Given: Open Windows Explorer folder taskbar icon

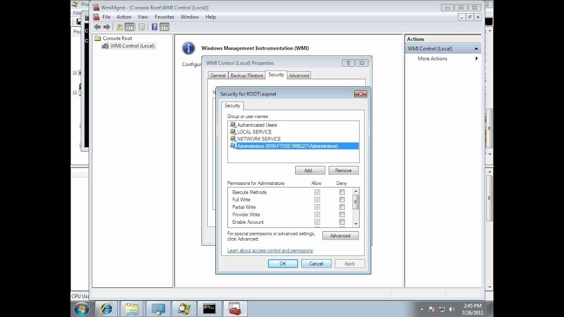Looking at the screenshot, I should click(132, 309).
